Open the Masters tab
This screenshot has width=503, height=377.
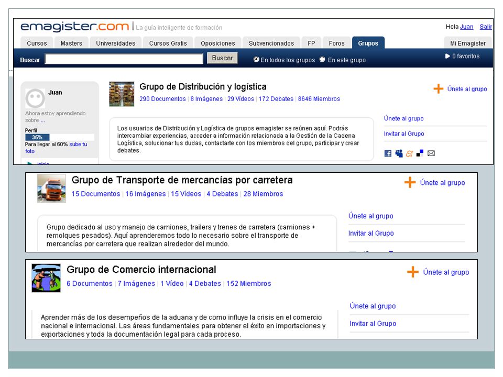coord(71,43)
